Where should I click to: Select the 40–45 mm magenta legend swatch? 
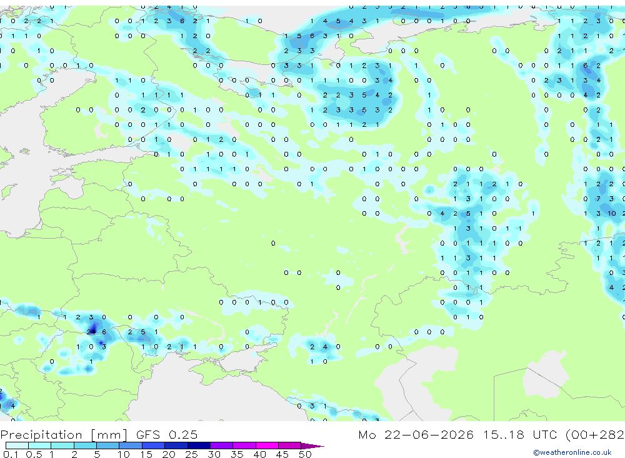click(x=267, y=446)
